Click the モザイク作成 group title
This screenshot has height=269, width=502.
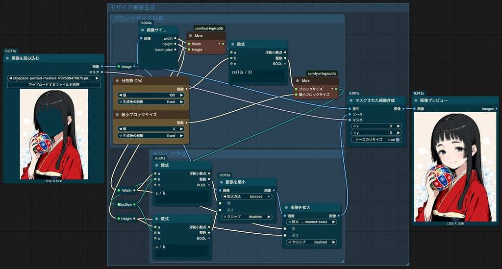[x=169, y=154]
